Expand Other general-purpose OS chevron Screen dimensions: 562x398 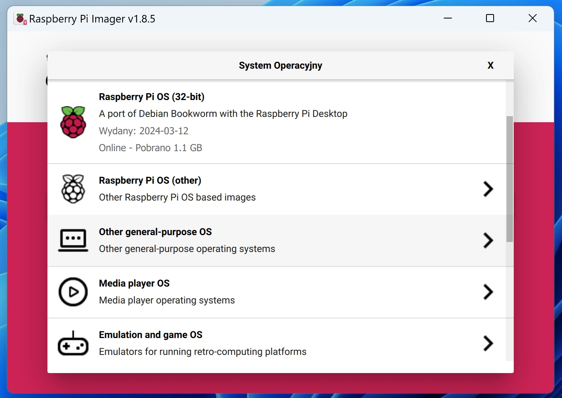[x=488, y=240]
